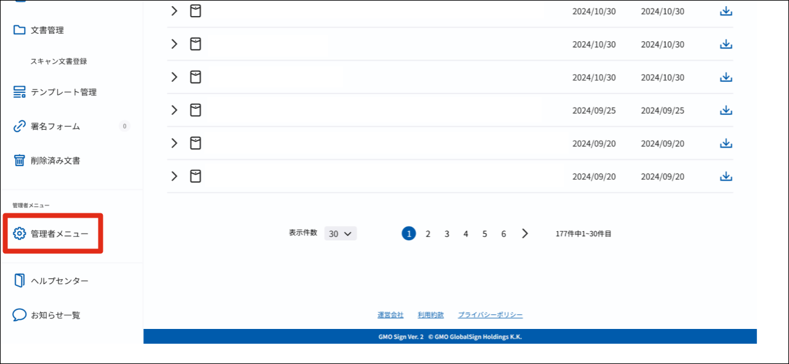Expand the 2024/09/25 document row

pos(174,110)
